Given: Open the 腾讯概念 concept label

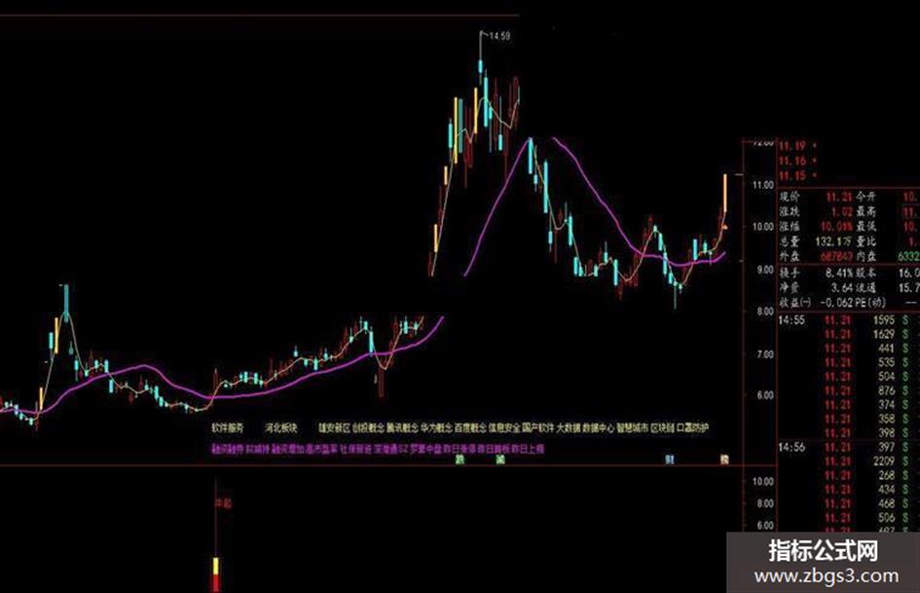Looking at the screenshot, I should point(402,428).
